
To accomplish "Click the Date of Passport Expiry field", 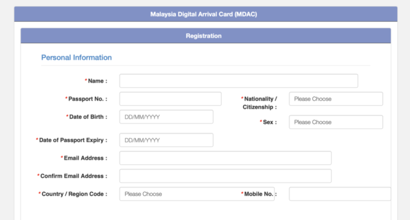I will (x=166, y=140).
